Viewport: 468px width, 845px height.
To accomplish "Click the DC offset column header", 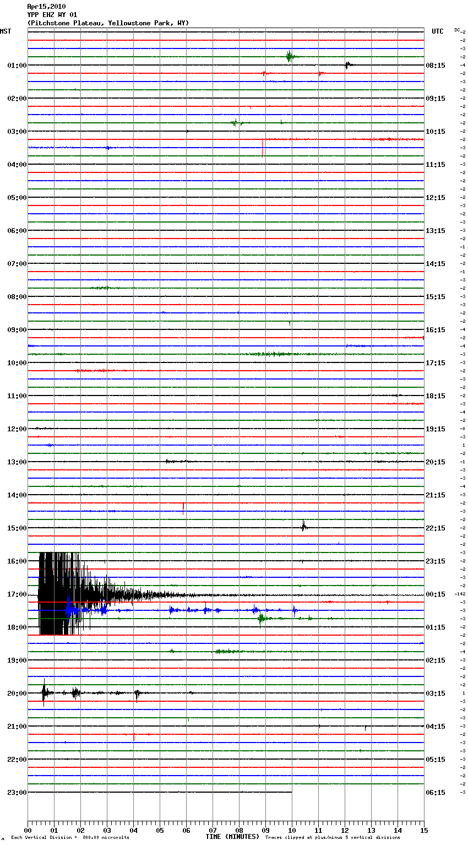I will (457, 30).
